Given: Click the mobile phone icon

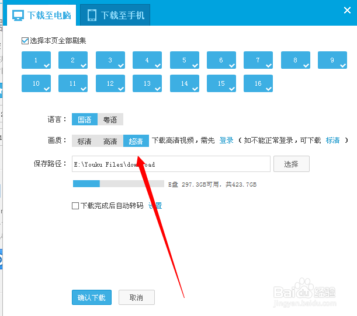Looking at the screenshot, I should (92, 15).
